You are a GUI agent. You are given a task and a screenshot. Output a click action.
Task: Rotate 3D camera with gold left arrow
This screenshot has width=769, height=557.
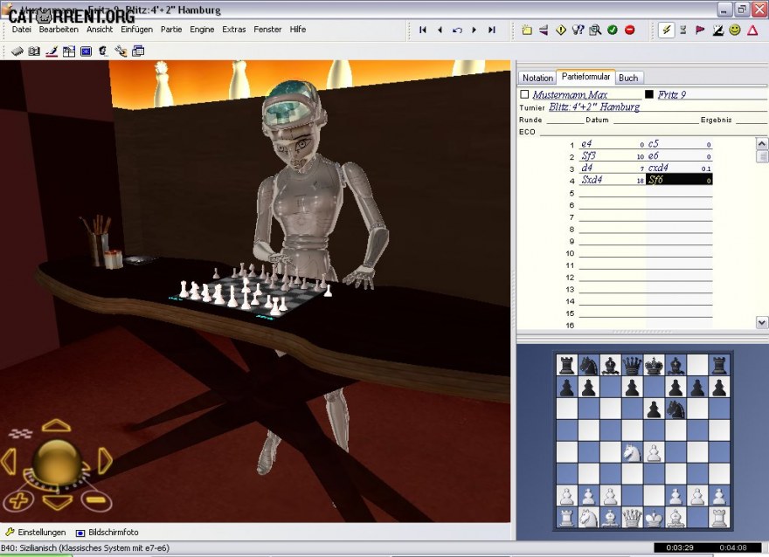10,460
